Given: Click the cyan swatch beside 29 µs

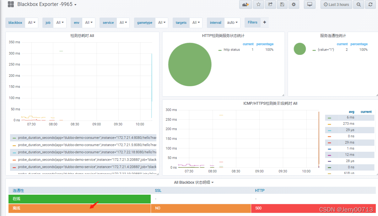Looking at the screenshot, I should (x=329, y=130).
